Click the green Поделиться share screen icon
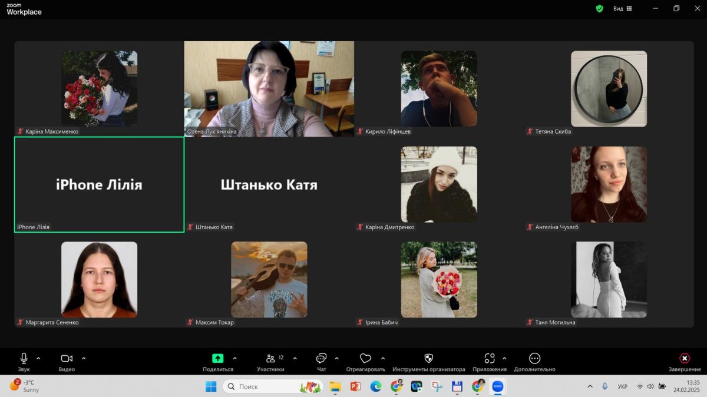Viewport: 707px width, 397px height. 217,358
